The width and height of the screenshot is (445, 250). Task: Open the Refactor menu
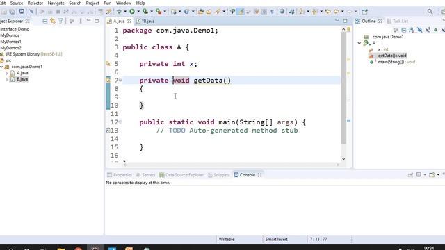tap(35, 3)
